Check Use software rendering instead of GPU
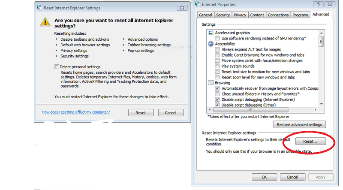343x190 pixels. point(217,38)
